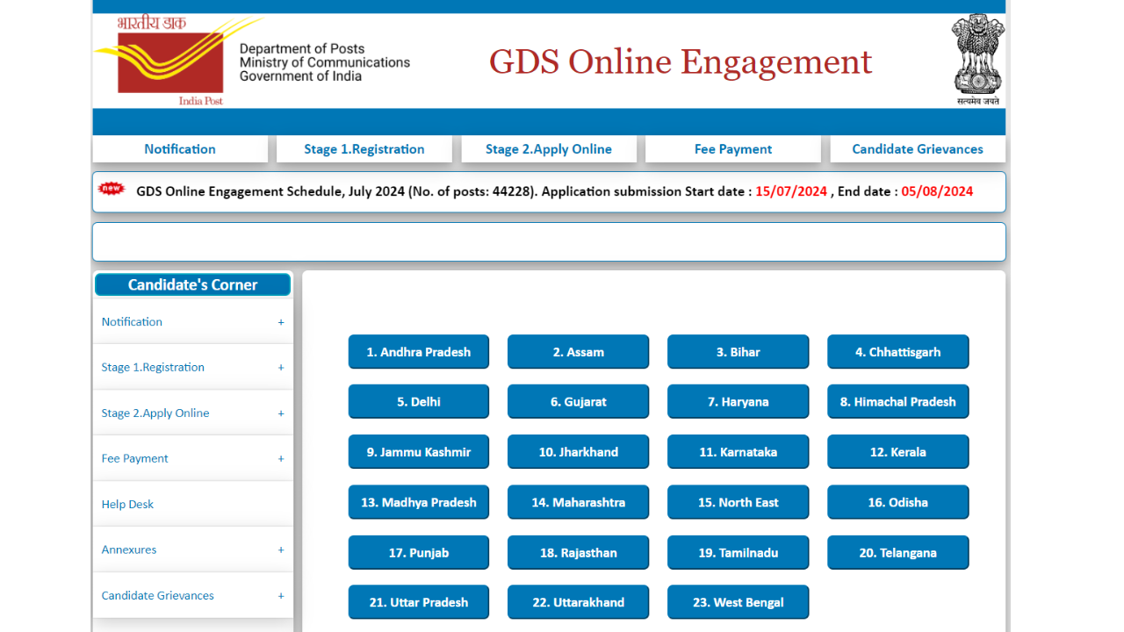The height and width of the screenshot is (632, 1124).
Task: Click 19. Tamilnadu button
Action: point(739,553)
